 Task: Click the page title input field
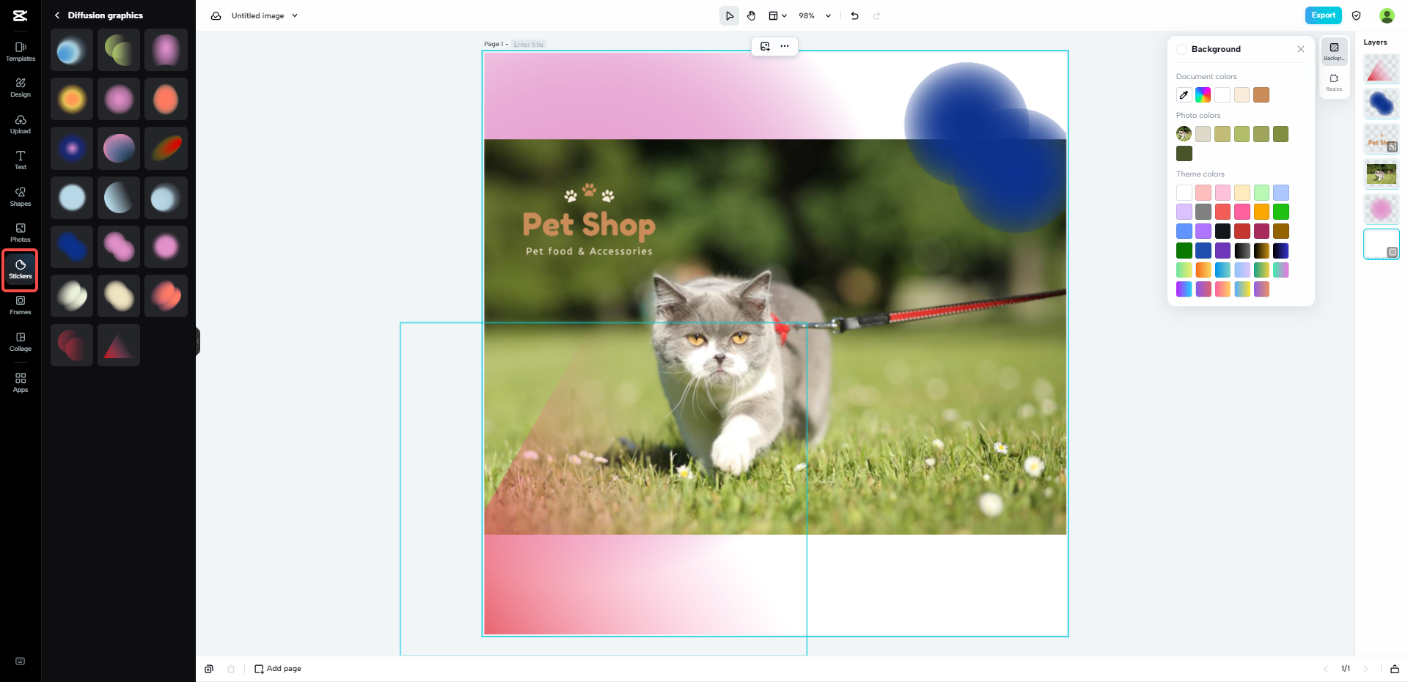pos(529,45)
